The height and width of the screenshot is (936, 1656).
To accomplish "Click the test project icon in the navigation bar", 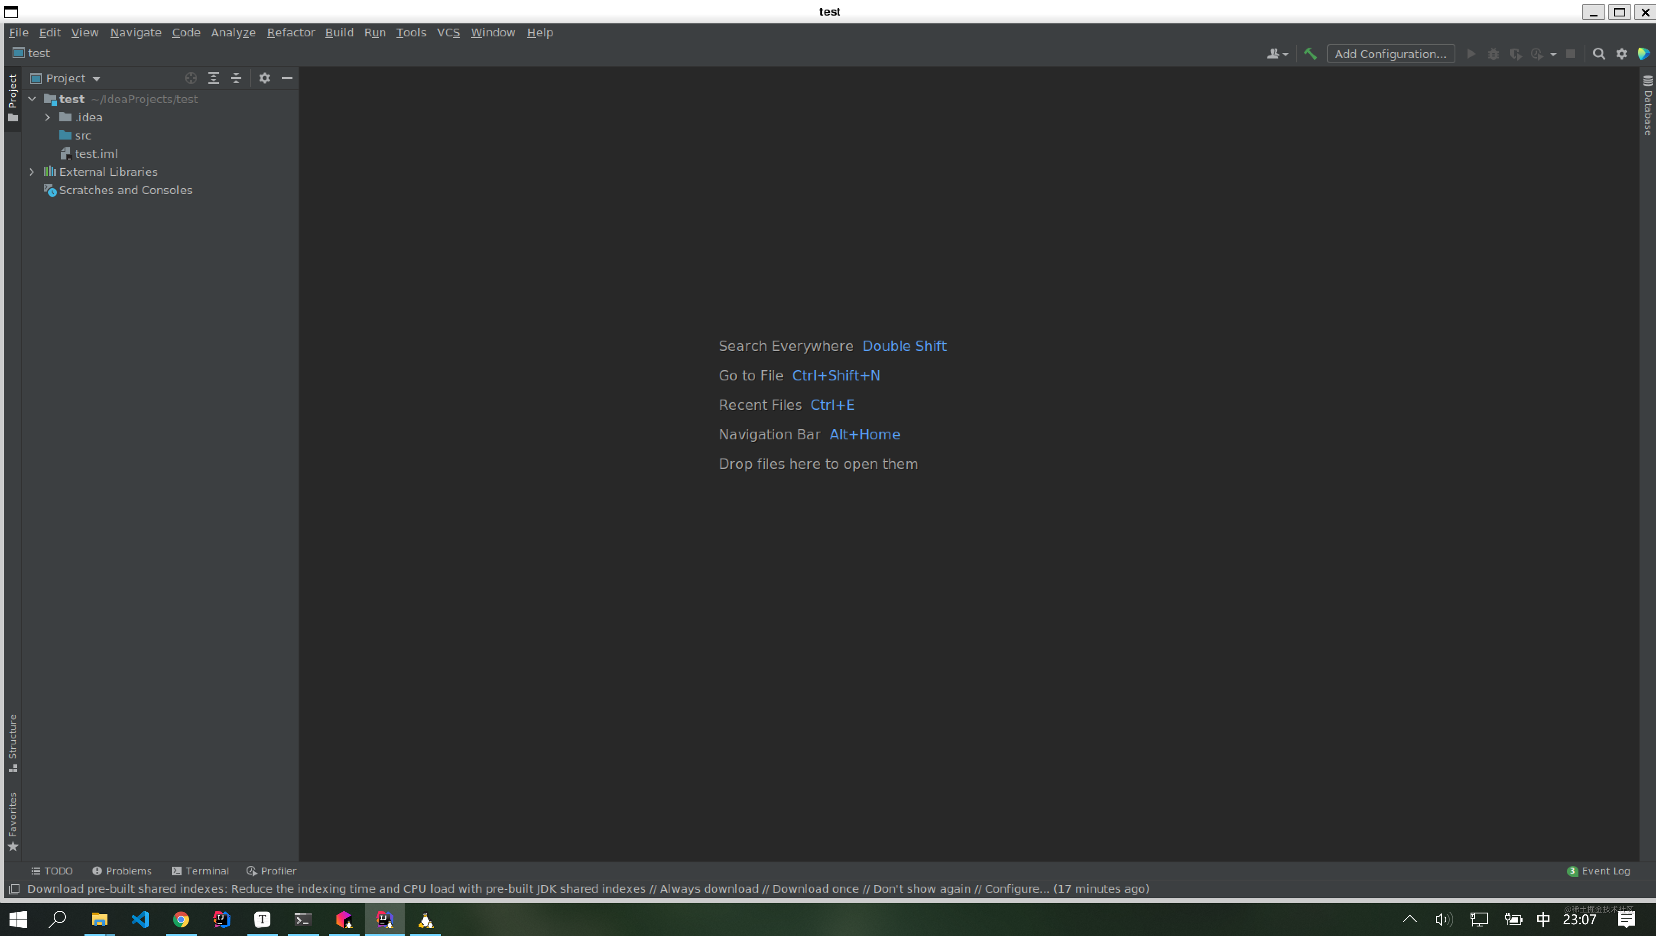I will [19, 53].
